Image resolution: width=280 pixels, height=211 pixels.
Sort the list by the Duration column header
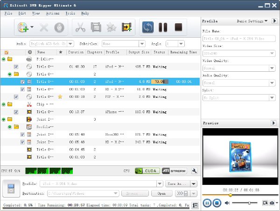pos(76,52)
